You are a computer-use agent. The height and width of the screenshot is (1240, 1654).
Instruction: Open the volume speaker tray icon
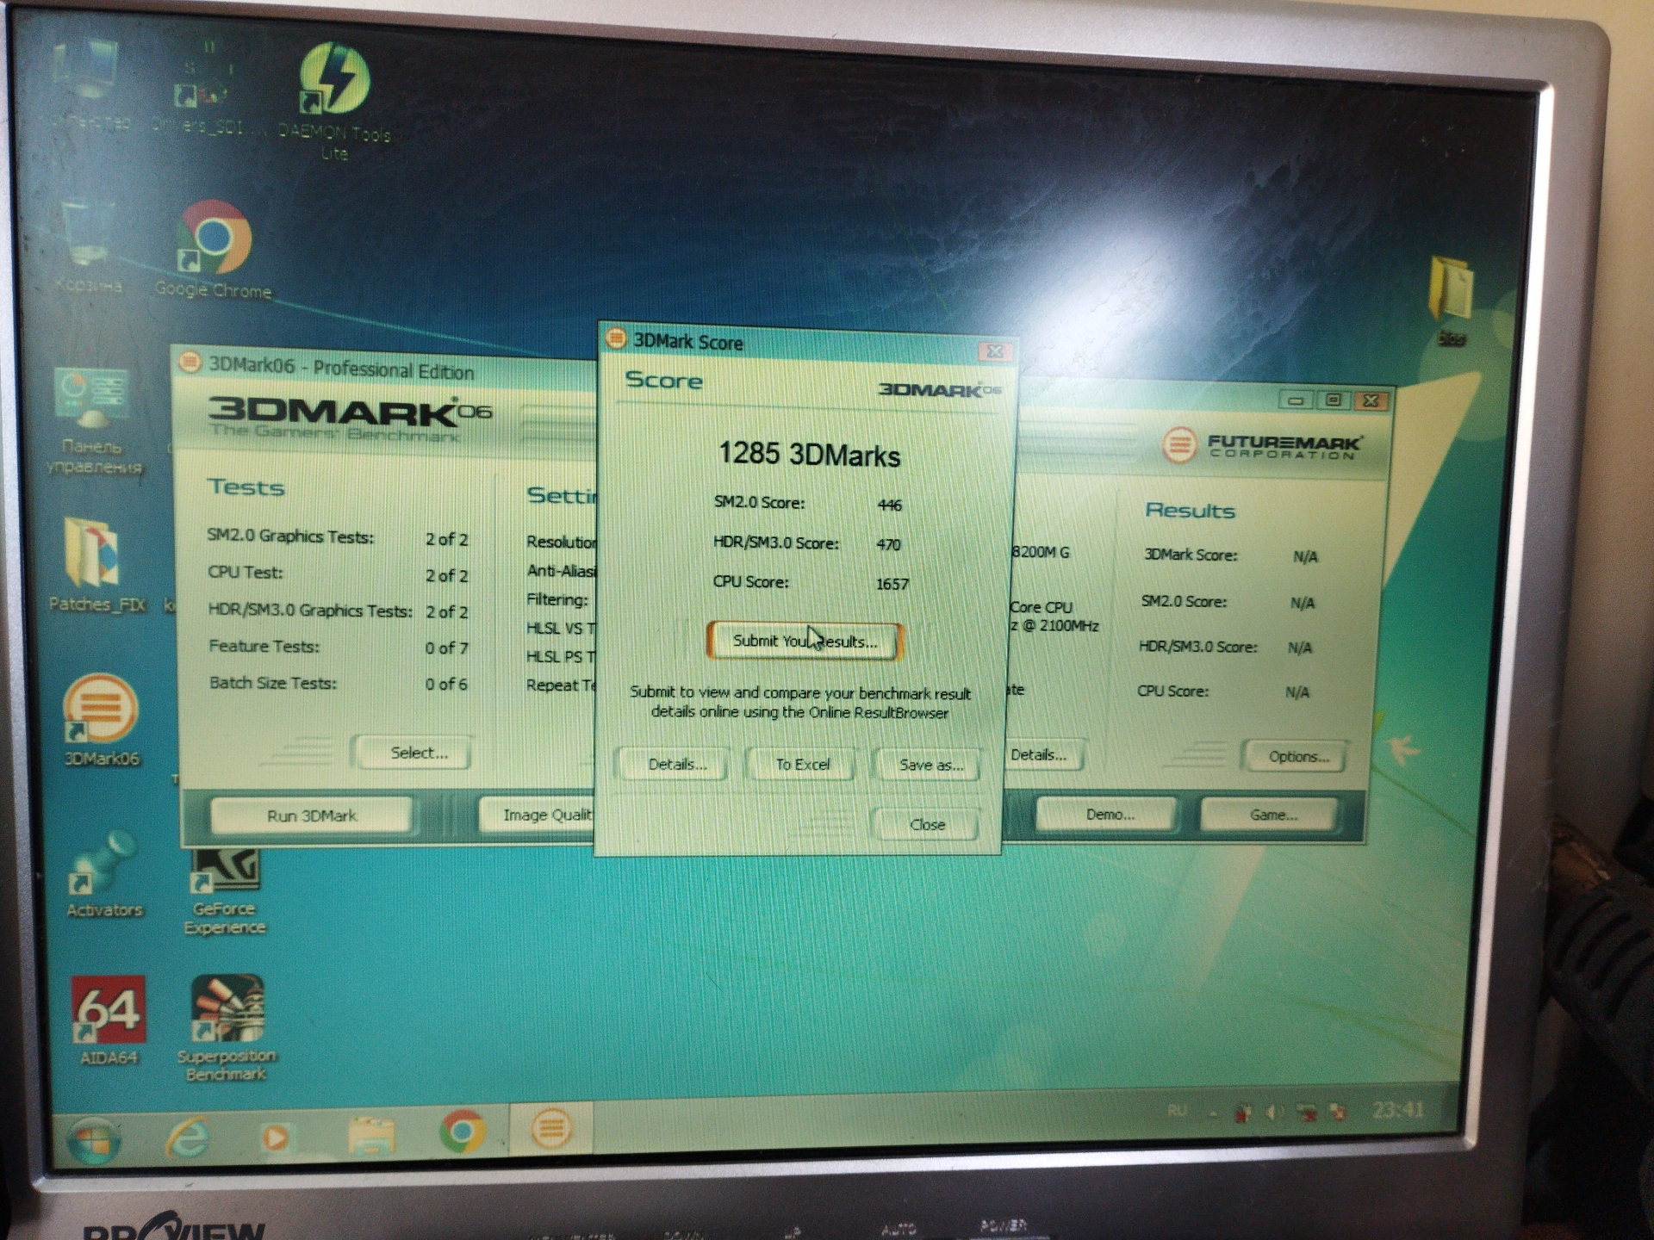1273,1113
